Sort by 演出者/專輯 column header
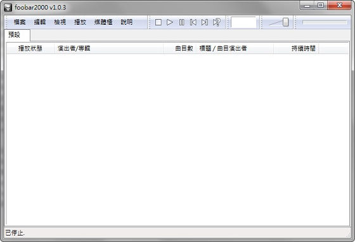Viewport: 355px width, 242px height. pos(108,48)
